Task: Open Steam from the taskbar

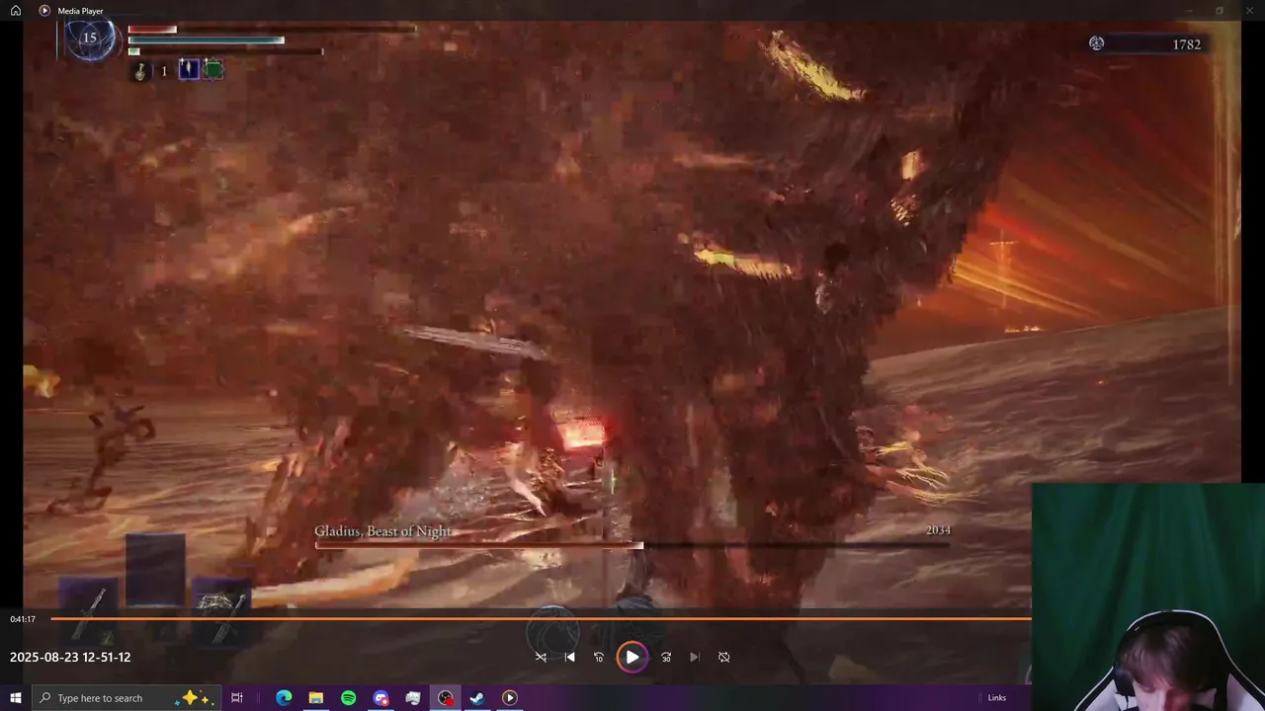Action: (477, 698)
